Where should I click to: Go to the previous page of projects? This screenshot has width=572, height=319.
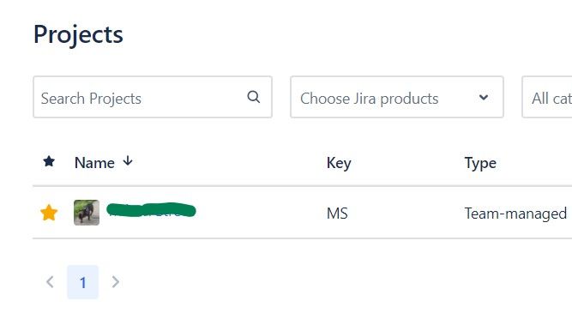click(50, 282)
